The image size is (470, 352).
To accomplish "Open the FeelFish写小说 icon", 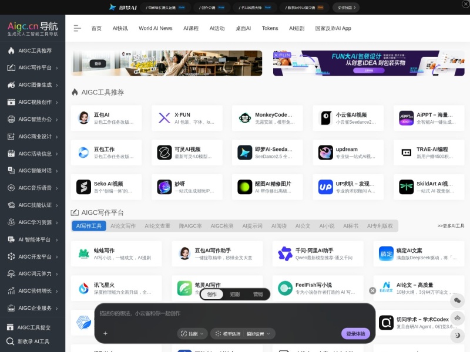I will click(285, 288).
